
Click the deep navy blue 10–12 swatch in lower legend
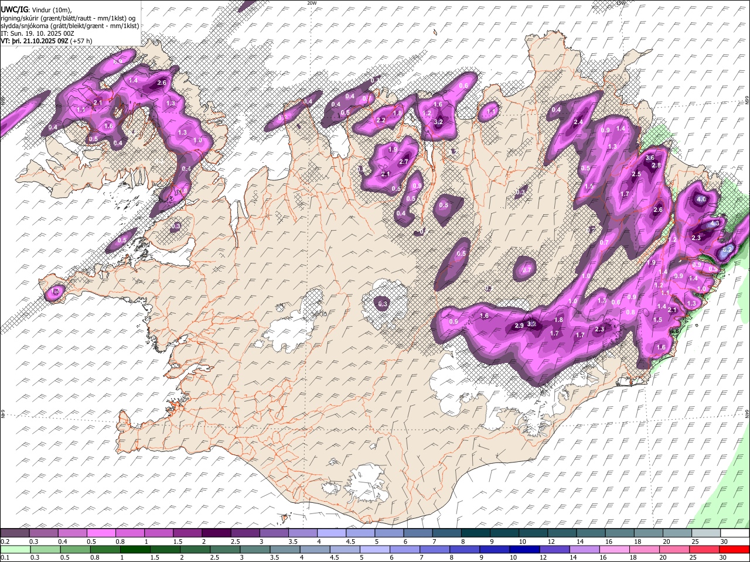click(525, 549)
